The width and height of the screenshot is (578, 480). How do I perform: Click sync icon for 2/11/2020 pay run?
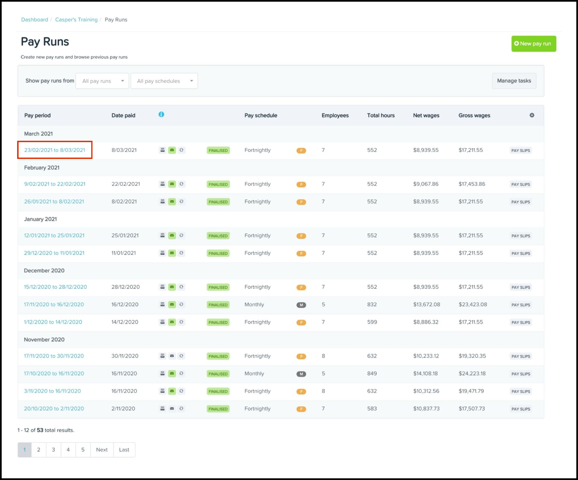coord(181,409)
